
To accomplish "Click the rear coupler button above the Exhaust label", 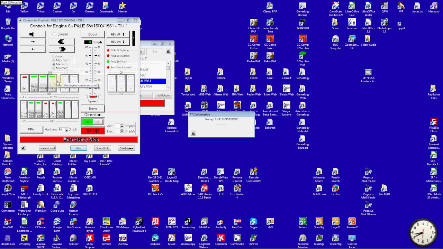I will click(62, 49).
